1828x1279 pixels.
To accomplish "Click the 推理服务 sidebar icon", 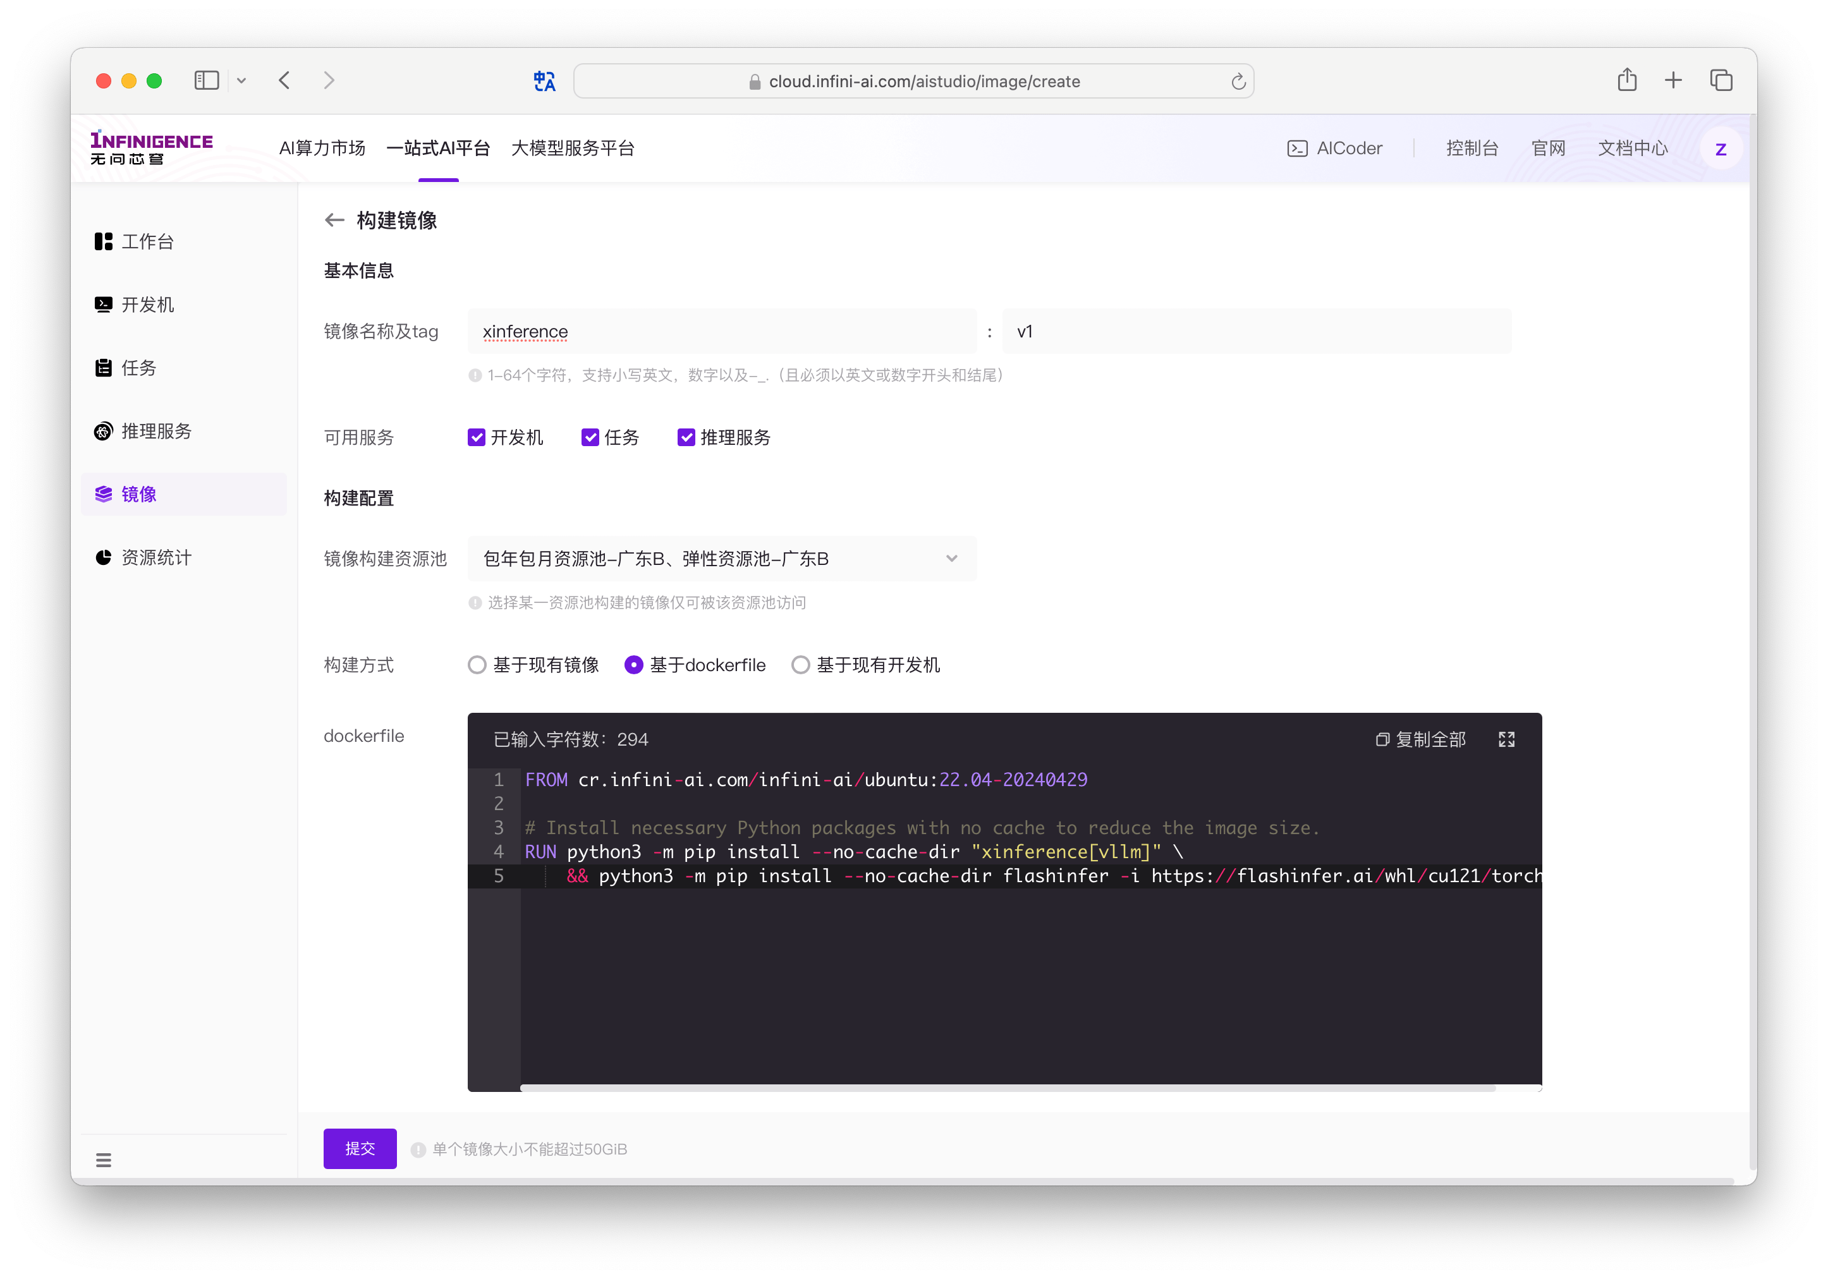I will click(x=104, y=432).
